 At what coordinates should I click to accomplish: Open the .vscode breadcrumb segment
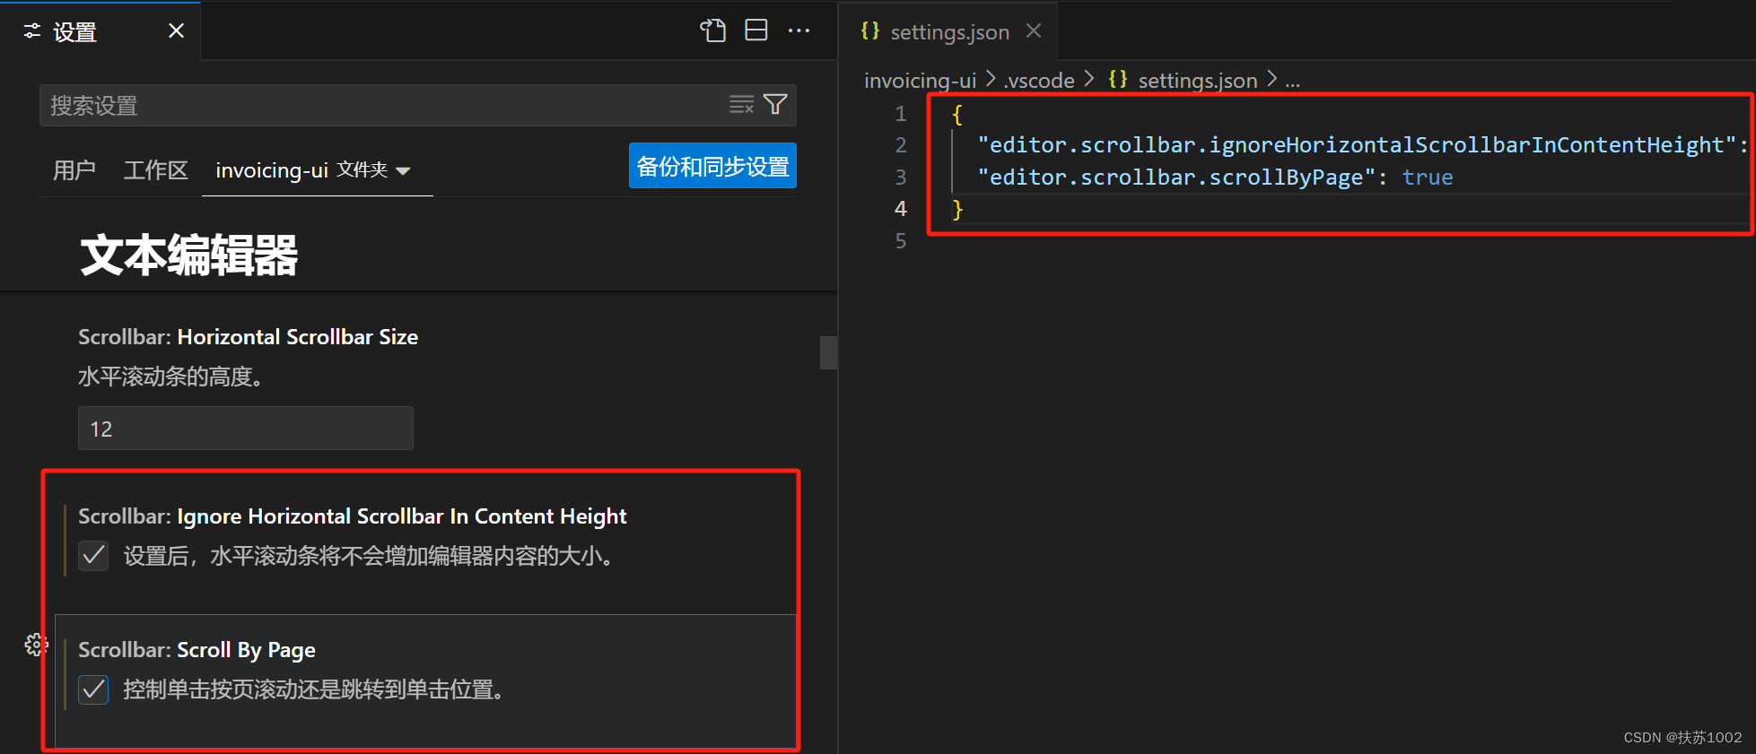tap(1039, 81)
